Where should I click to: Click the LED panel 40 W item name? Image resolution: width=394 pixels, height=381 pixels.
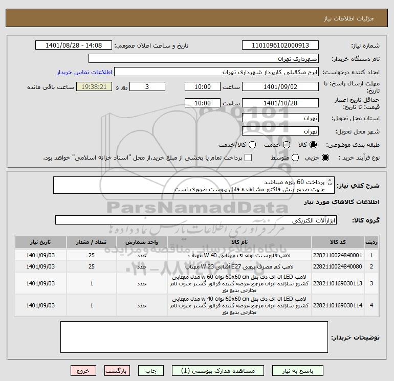(x=239, y=305)
